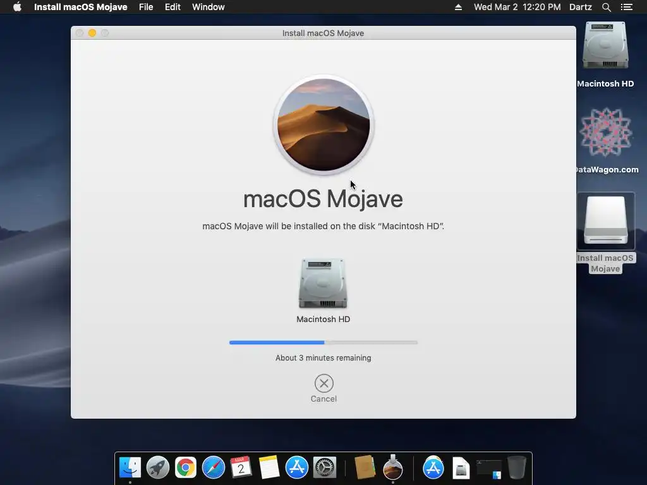Open the Window menu
This screenshot has height=485, width=647.
209,7
